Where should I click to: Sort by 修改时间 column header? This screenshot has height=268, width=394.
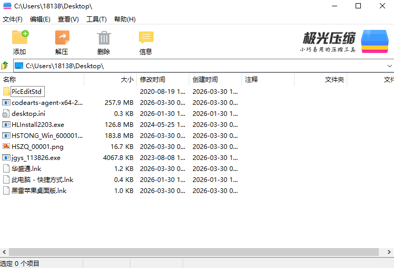click(163, 80)
